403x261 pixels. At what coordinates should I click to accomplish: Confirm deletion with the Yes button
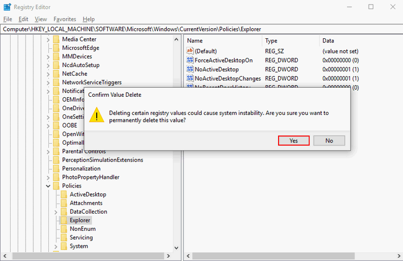tap(294, 141)
